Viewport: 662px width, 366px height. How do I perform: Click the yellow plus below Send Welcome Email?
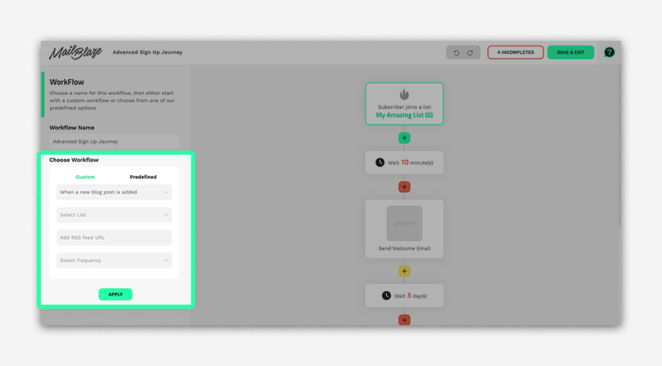coord(404,271)
